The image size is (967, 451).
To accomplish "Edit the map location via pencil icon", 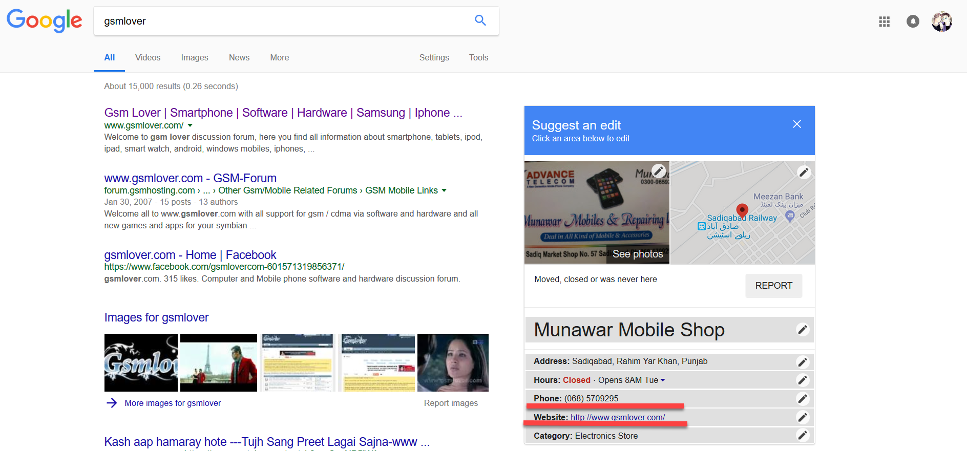I will click(804, 173).
